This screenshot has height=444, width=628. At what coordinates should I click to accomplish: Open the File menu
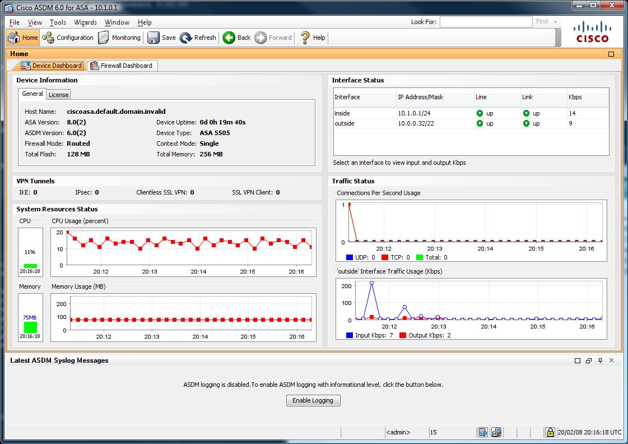tap(15, 22)
